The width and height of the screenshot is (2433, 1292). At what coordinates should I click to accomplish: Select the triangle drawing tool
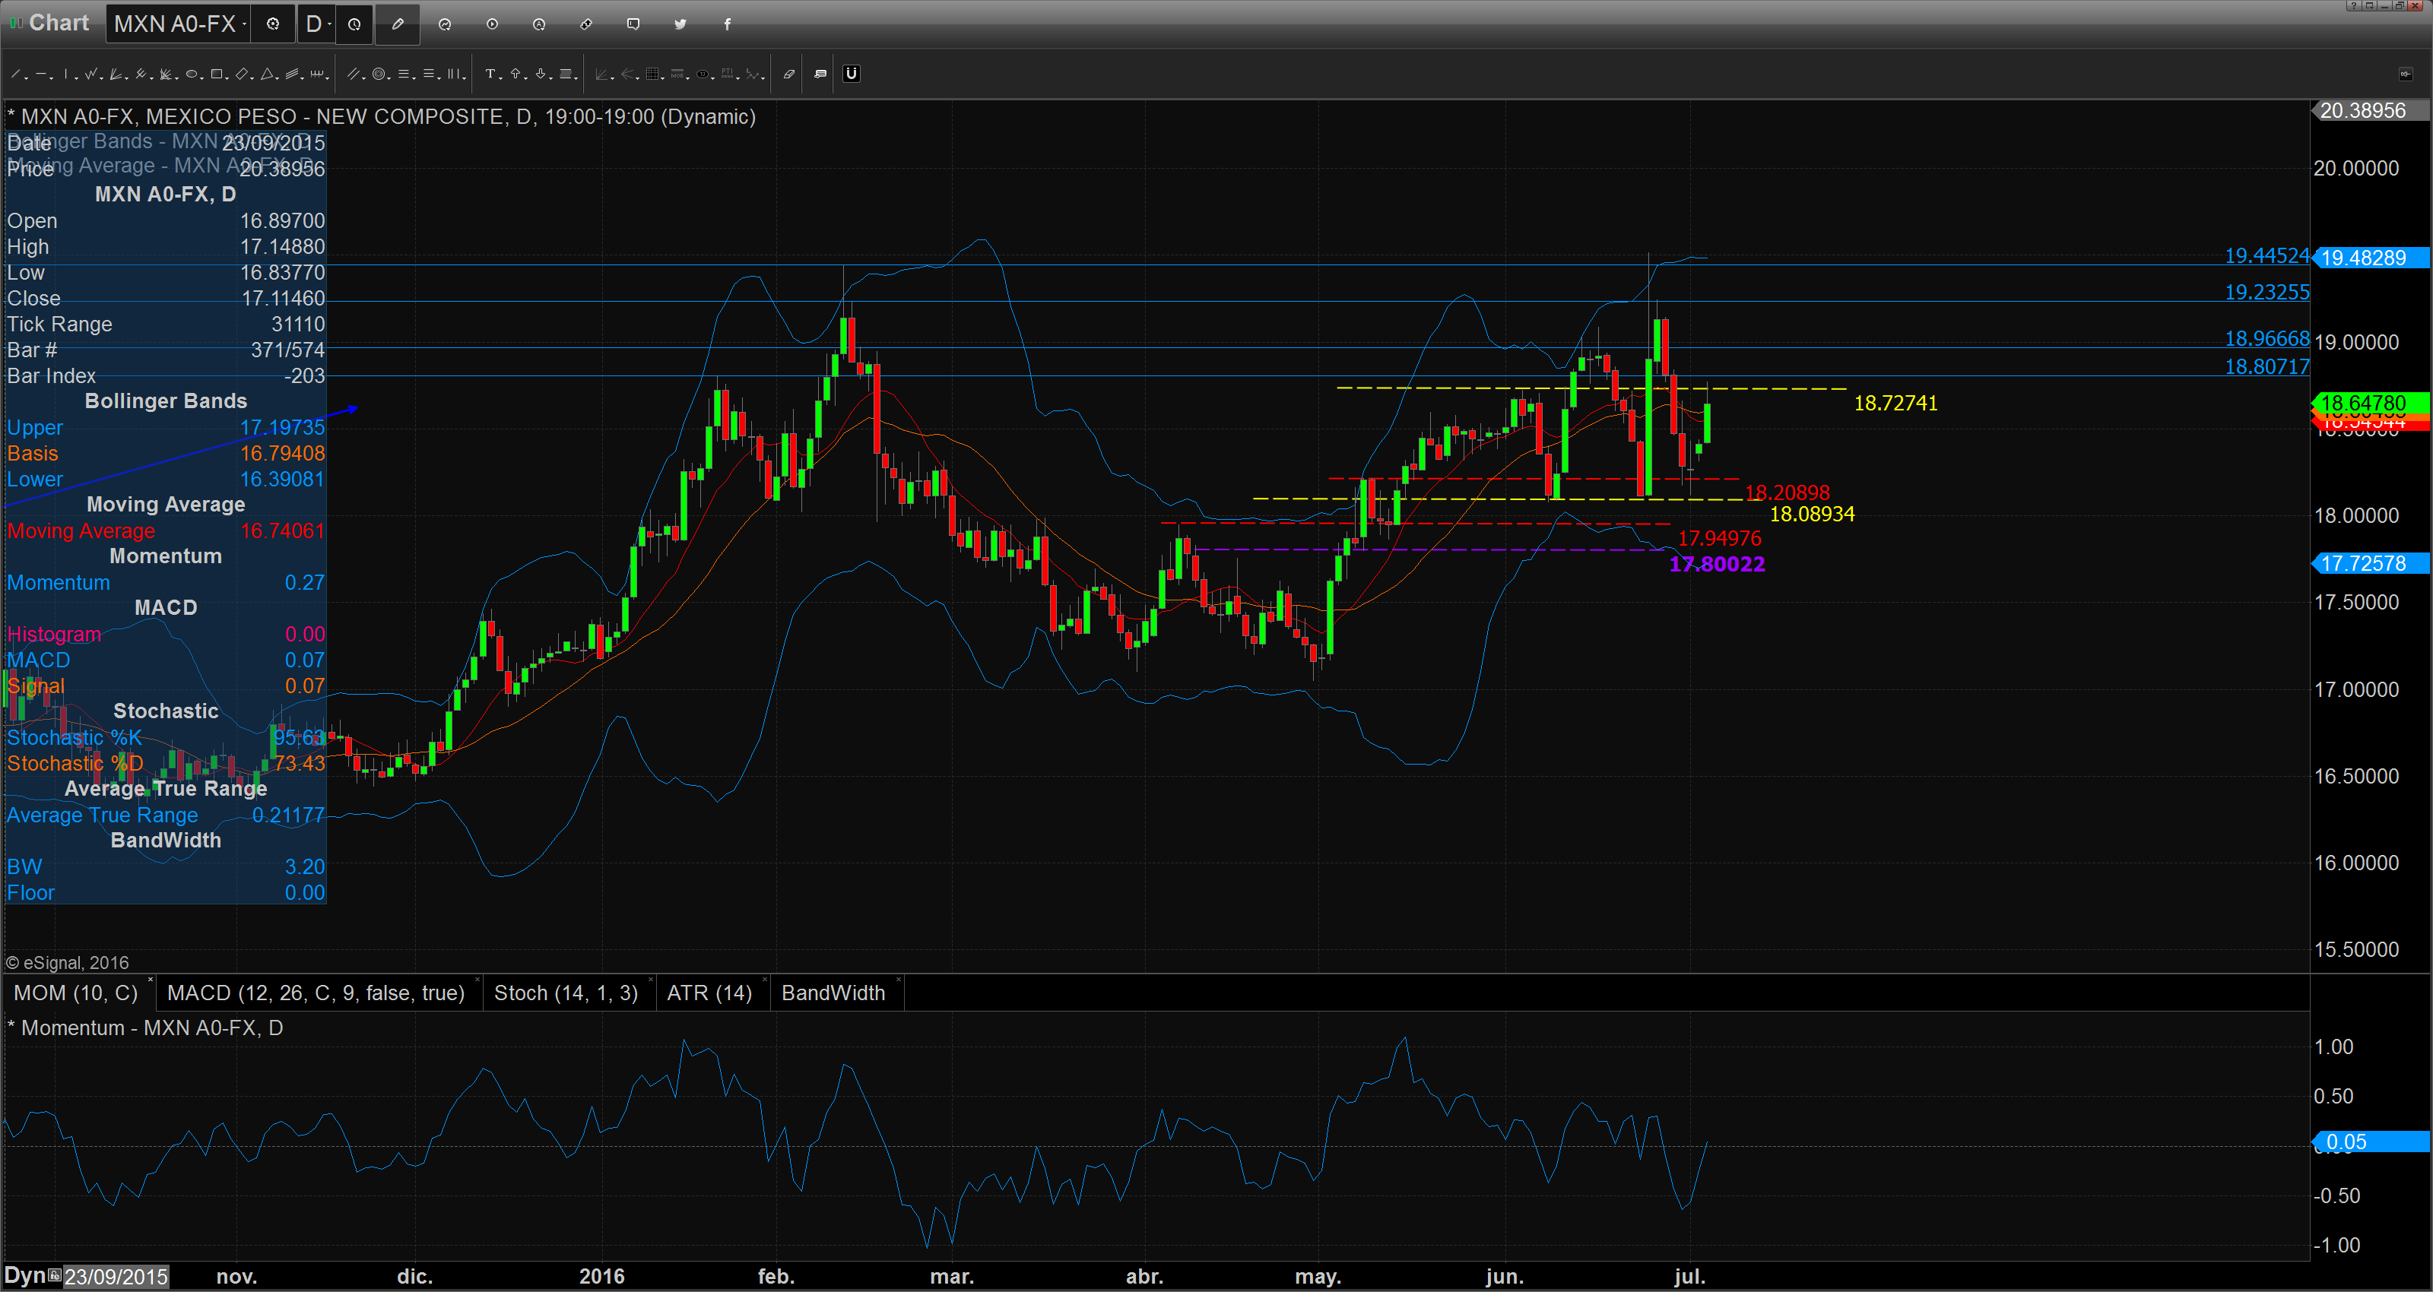point(268,74)
